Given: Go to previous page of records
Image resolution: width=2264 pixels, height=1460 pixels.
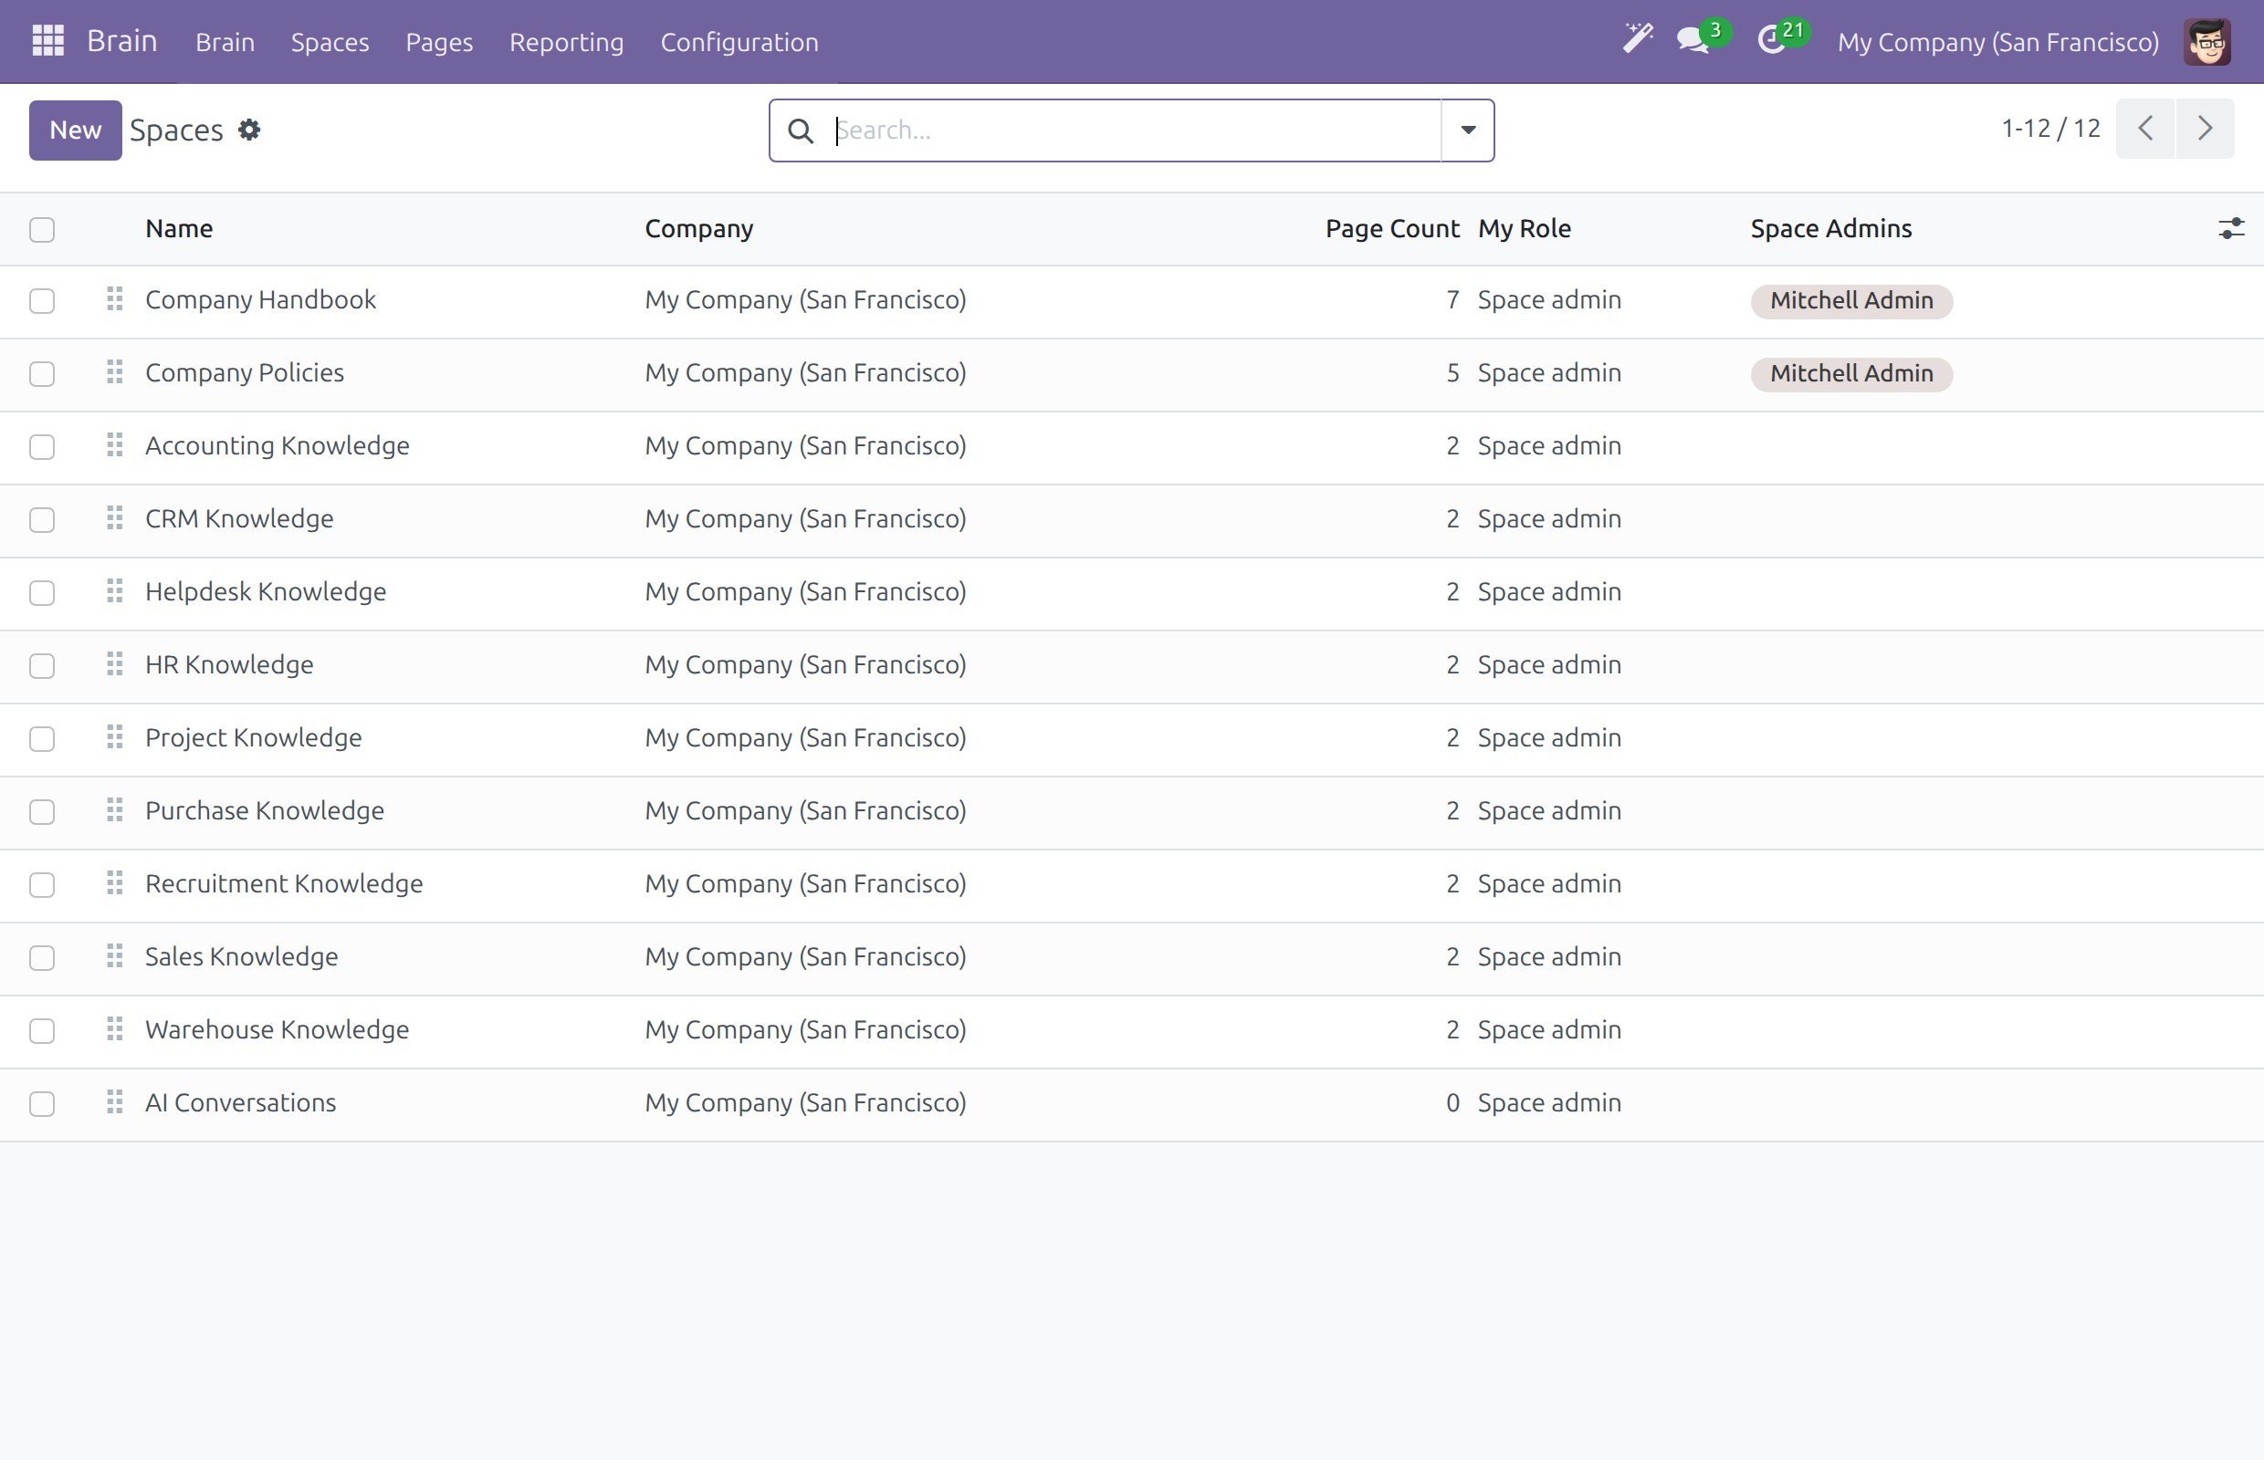Looking at the screenshot, I should tap(2145, 128).
